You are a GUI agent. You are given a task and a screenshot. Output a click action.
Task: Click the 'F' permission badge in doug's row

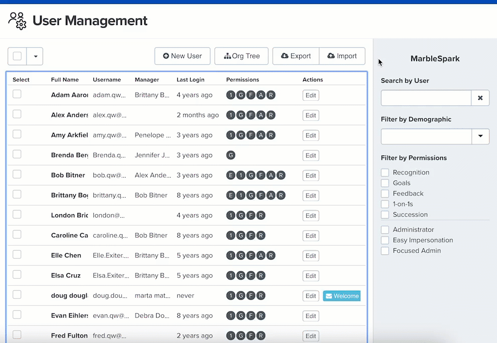[251, 295]
